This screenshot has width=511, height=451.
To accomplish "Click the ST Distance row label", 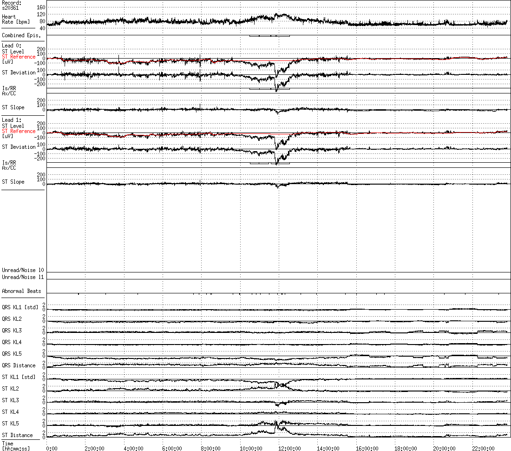I will tap(17, 435).
